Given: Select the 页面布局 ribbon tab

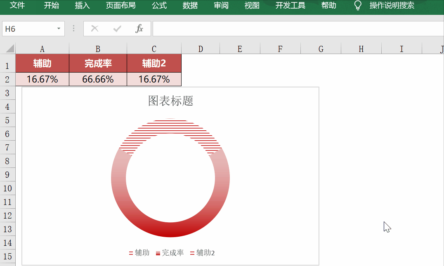Looking at the screenshot, I should click(120, 5).
